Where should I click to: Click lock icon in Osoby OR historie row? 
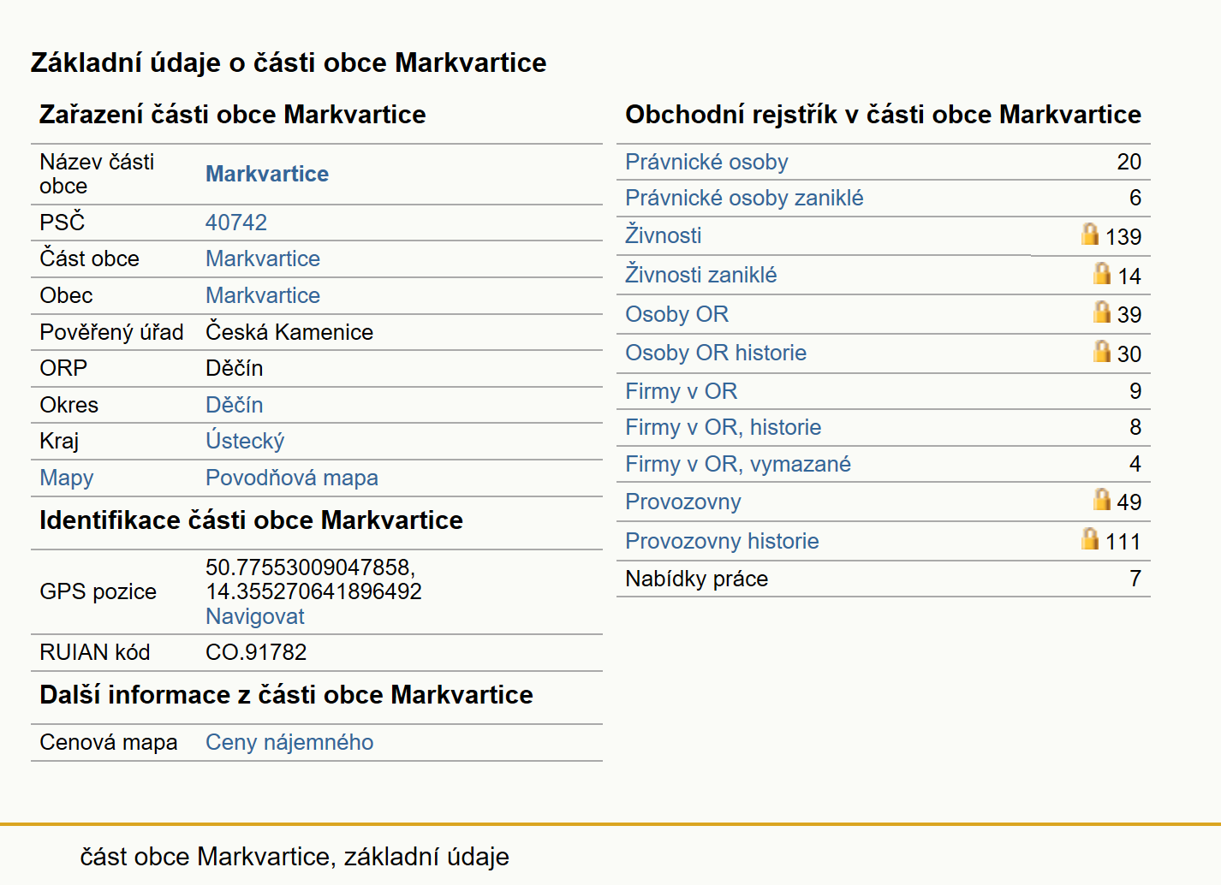[x=1102, y=351]
